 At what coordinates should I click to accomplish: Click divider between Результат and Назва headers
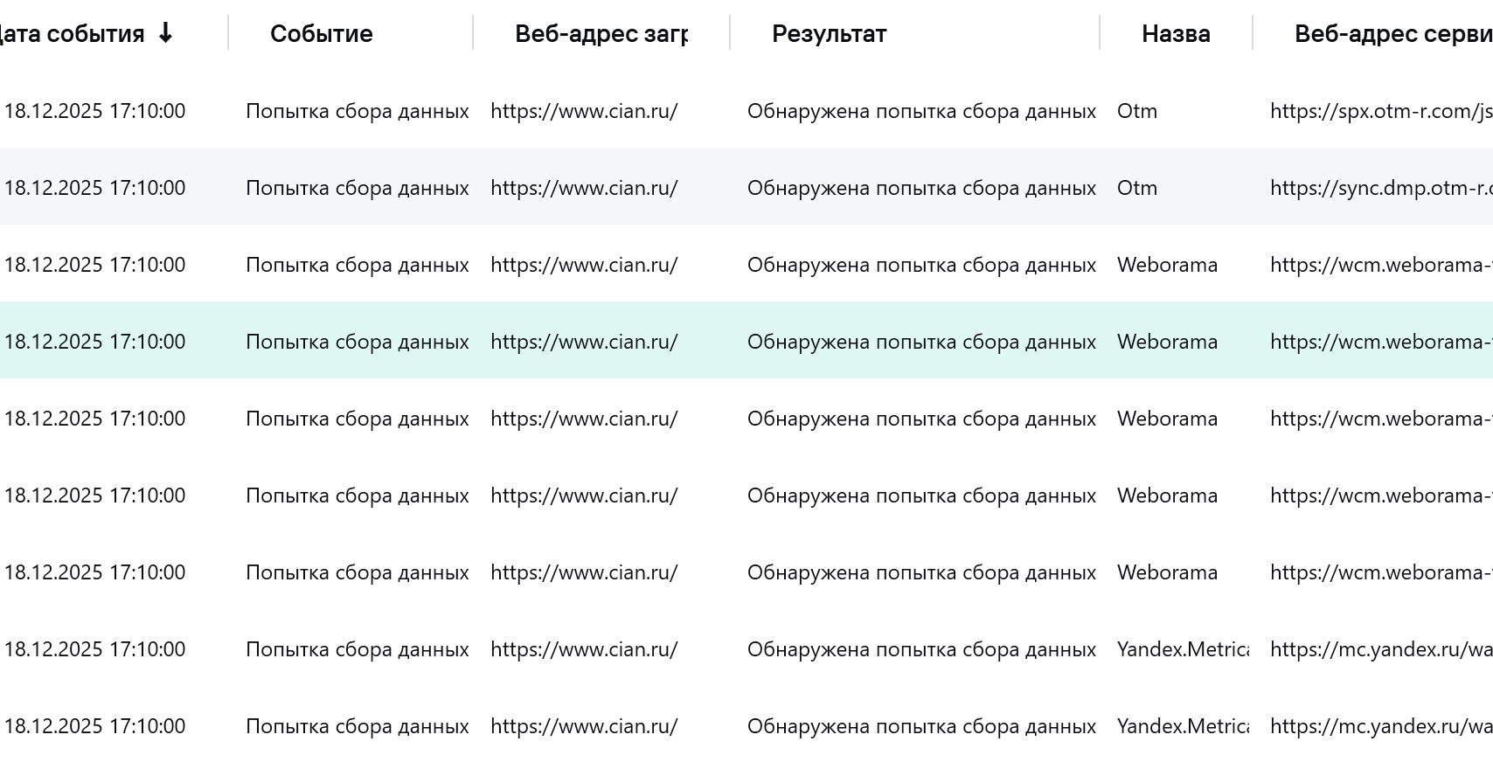point(1100,33)
